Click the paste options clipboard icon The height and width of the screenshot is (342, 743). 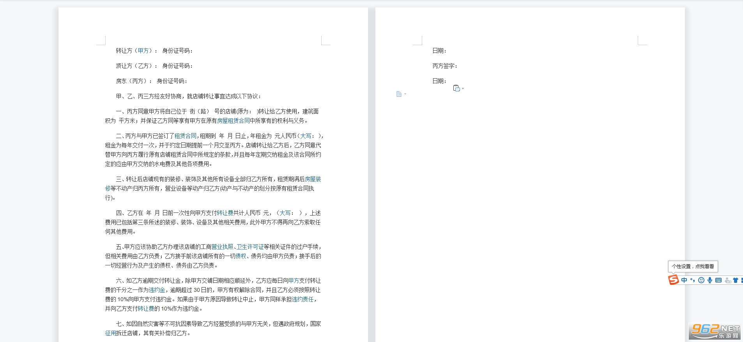click(x=456, y=88)
